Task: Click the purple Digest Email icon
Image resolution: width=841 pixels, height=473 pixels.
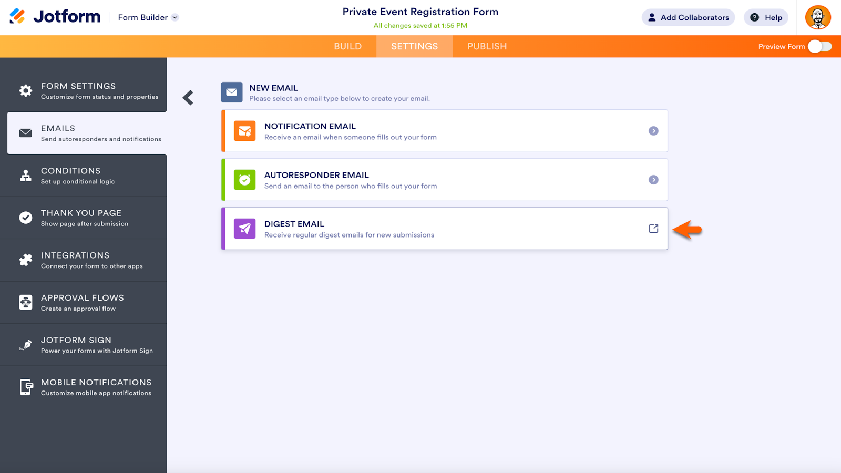Action: pyautogui.click(x=245, y=229)
